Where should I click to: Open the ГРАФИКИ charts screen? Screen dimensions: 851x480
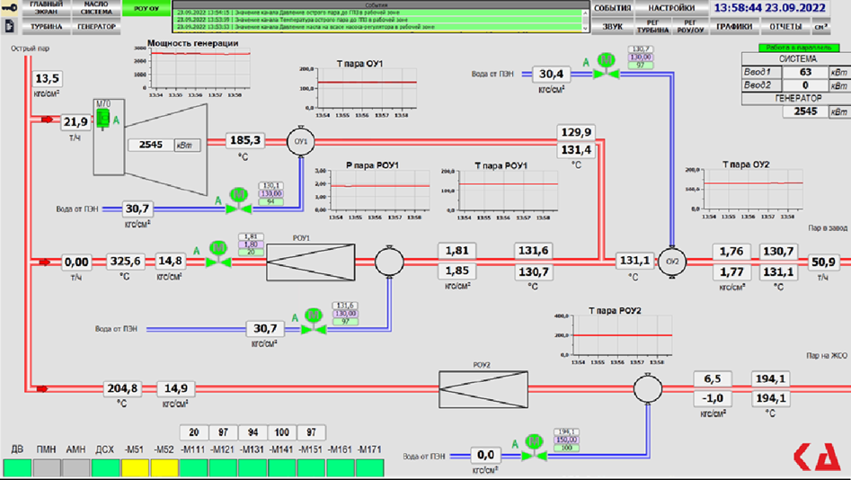pyautogui.click(x=734, y=26)
